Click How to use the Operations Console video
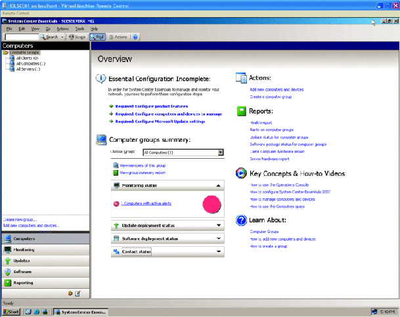The width and height of the screenshot is (400, 317). click(x=279, y=184)
